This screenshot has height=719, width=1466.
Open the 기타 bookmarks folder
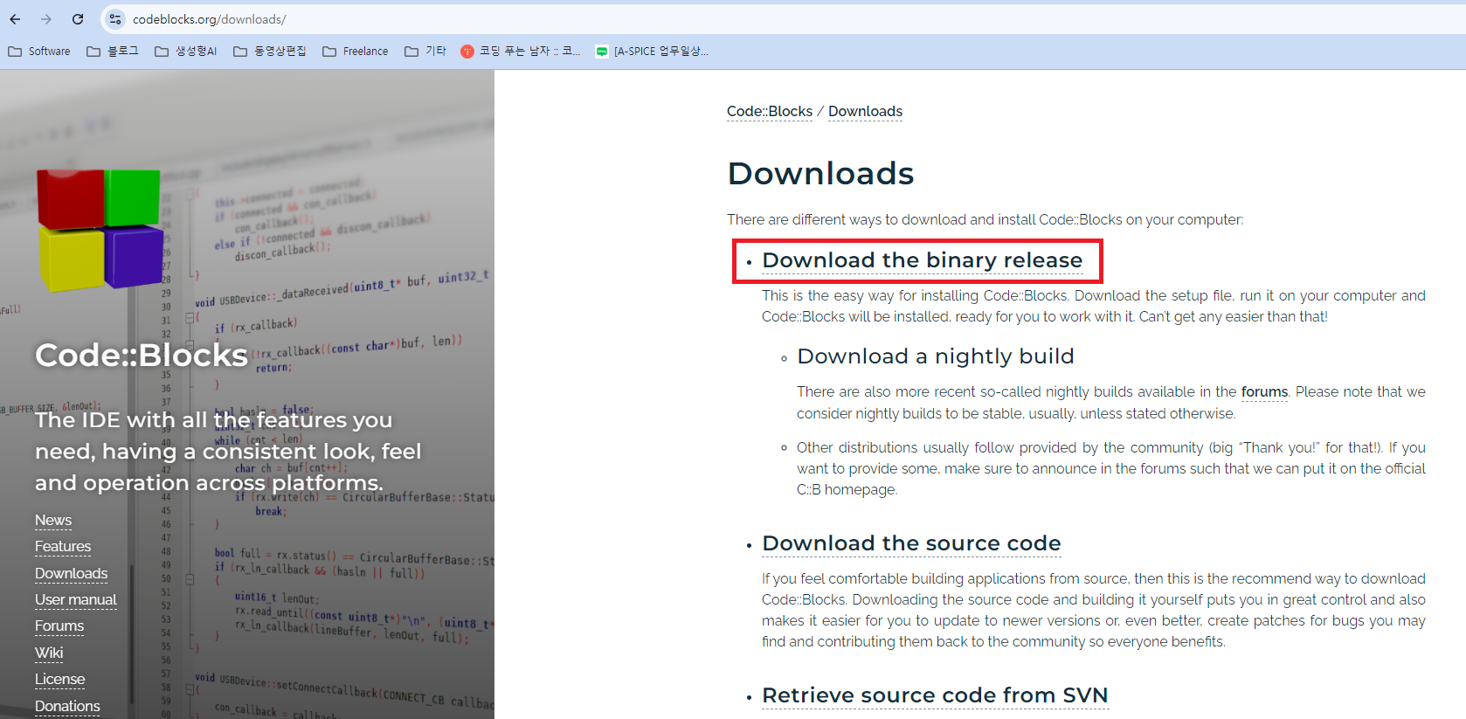click(425, 52)
